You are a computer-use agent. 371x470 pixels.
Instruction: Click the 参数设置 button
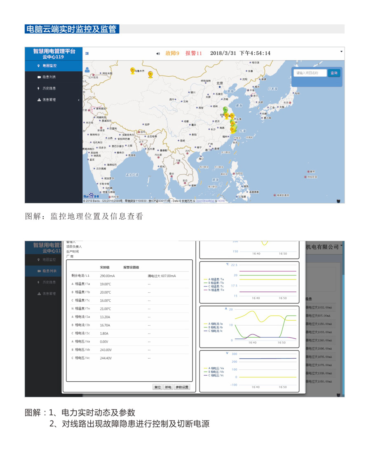point(182,387)
